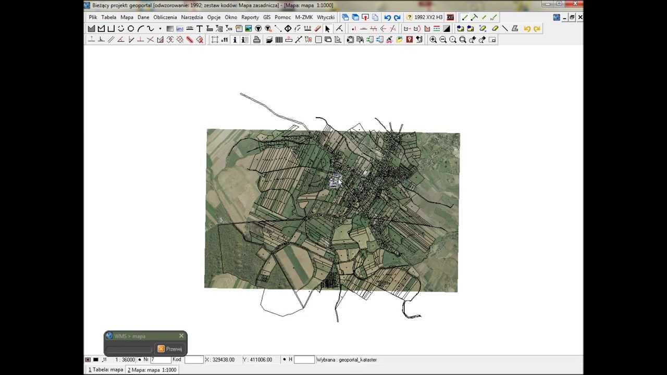Click the zoom to window icon
This screenshot has height=375, width=667.
(x=463, y=40)
